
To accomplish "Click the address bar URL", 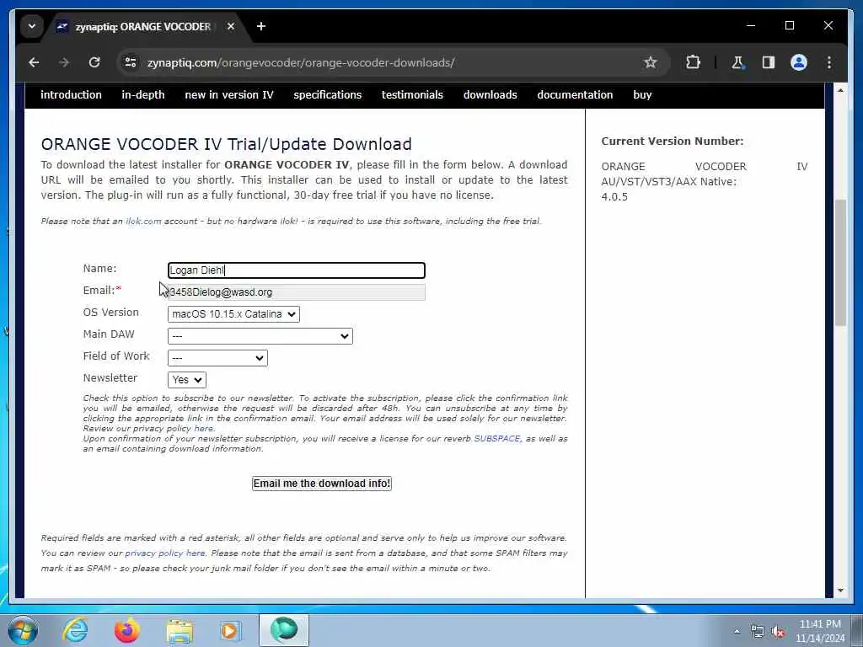I will point(301,62).
